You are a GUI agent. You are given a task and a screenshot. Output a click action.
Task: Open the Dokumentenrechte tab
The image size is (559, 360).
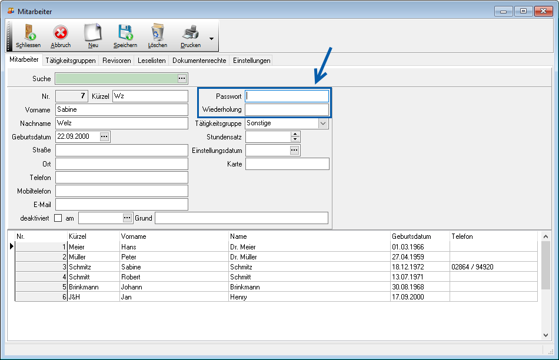pos(199,61)
